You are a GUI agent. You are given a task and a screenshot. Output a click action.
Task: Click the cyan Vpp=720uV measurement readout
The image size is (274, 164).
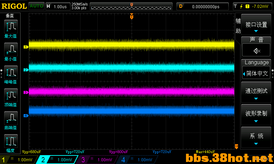75,152
